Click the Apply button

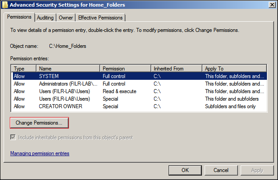(x=257, y=170)
